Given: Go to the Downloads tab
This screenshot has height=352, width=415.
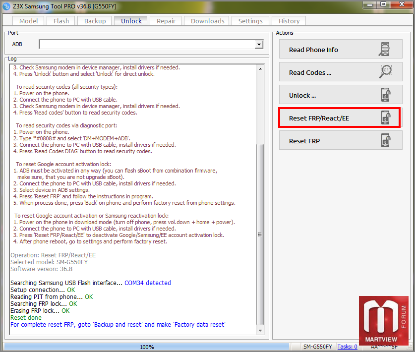Looking at the screenshot, I should coord(207,21).
